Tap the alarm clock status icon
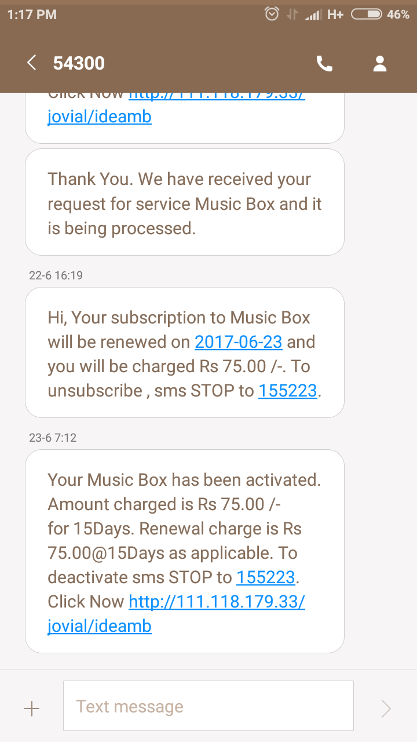 272,14
